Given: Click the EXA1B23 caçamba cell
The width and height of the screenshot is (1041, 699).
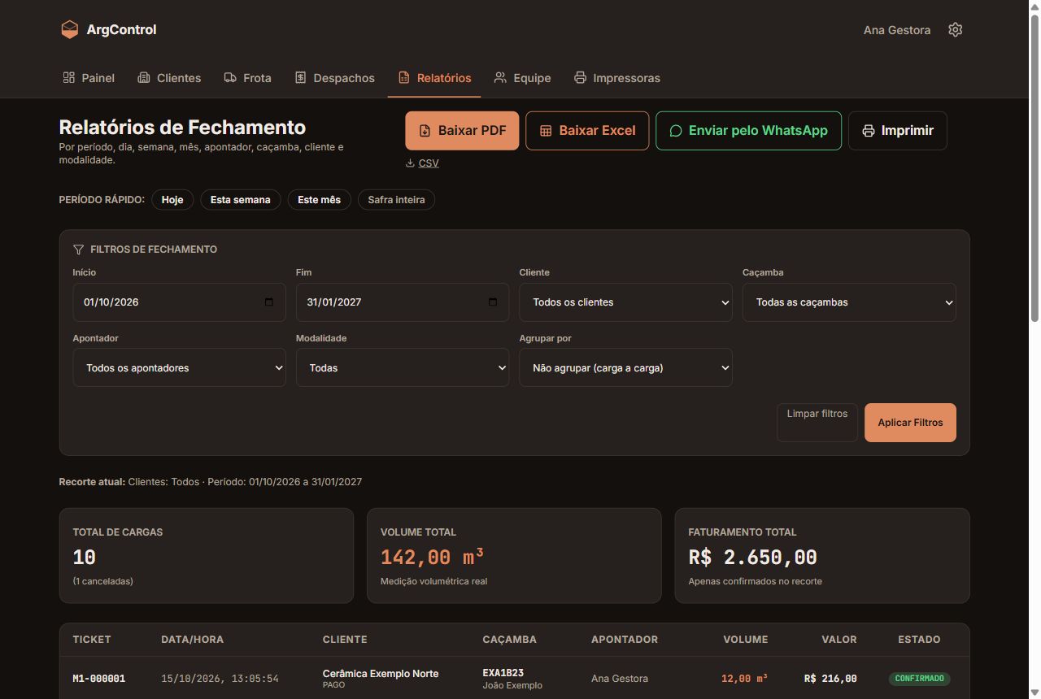Looking at the screenshot, I should tap(503, 673).
